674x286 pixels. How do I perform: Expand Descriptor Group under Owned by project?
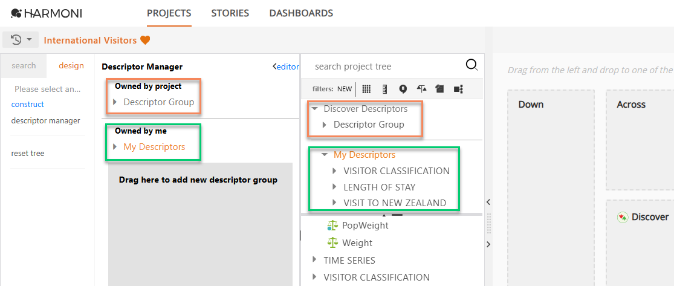click(115, 102)
